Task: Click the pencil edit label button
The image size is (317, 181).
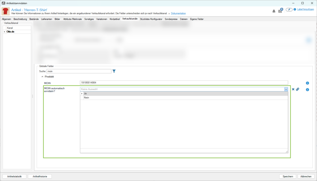Action: pos(289,10)
